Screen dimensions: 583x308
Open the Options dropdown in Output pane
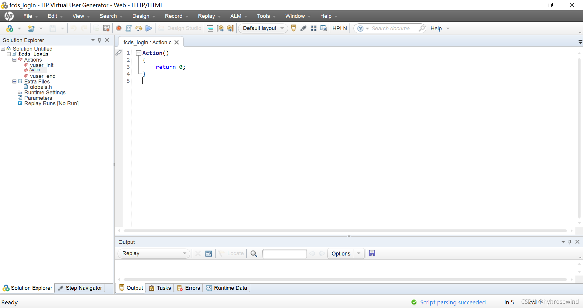(x=346, y=254)
